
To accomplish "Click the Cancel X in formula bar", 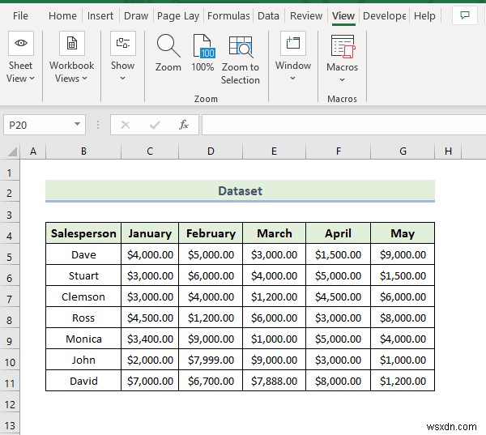I will coord(126,125).
